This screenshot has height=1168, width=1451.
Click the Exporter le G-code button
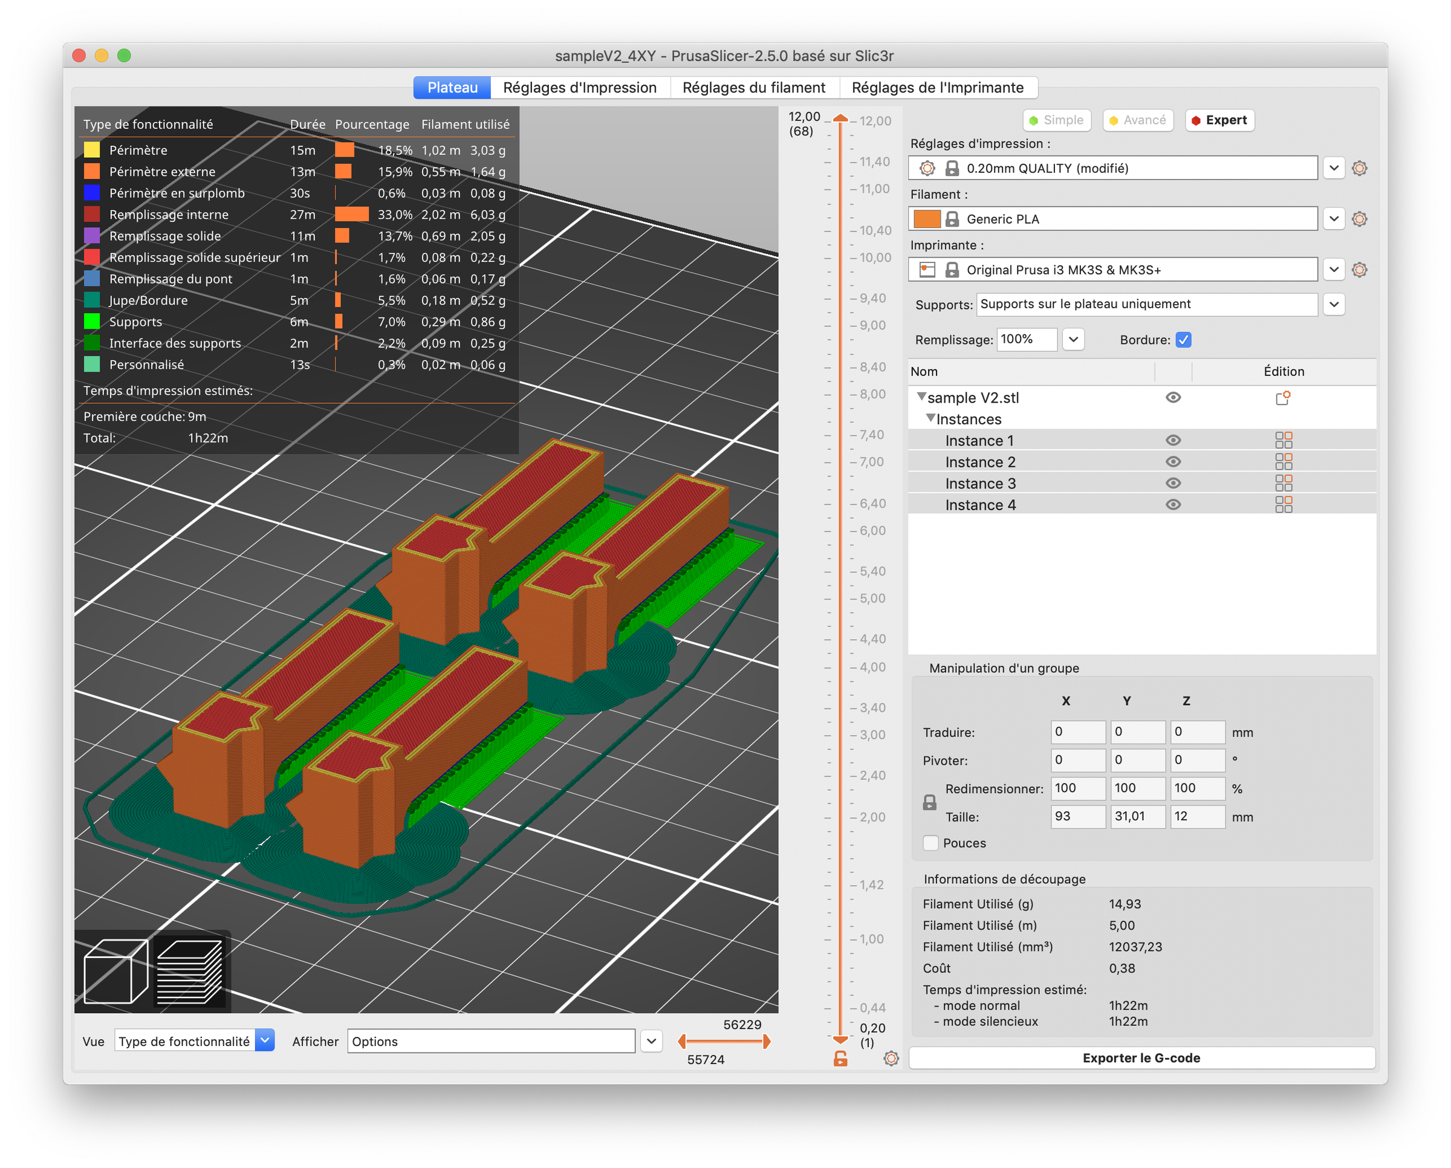pyautogui.click(x=1140, y=1057)
